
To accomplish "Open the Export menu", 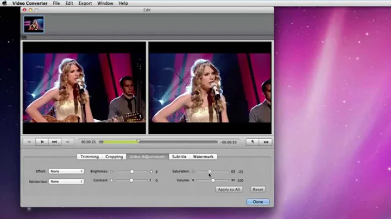I will coord(85,3).
